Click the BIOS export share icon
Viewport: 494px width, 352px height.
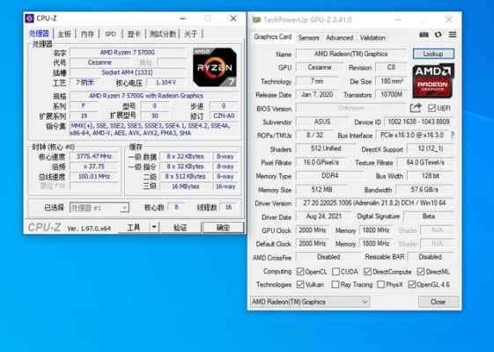tap(416, 108)
